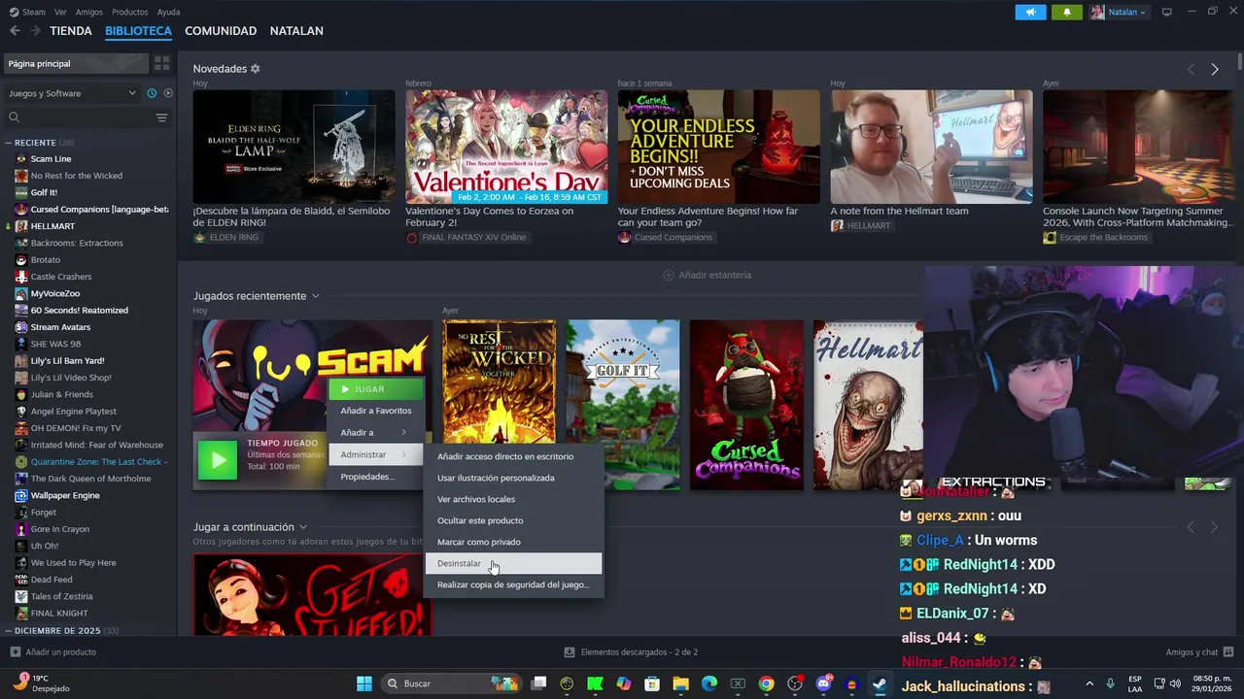Screen dimensions: 1244x699
Task: Open the Windows Start menu
Action: 364,683
